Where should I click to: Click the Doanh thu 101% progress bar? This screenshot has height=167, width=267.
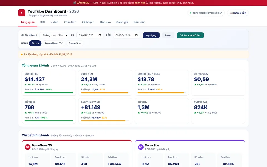coord(49,93)
